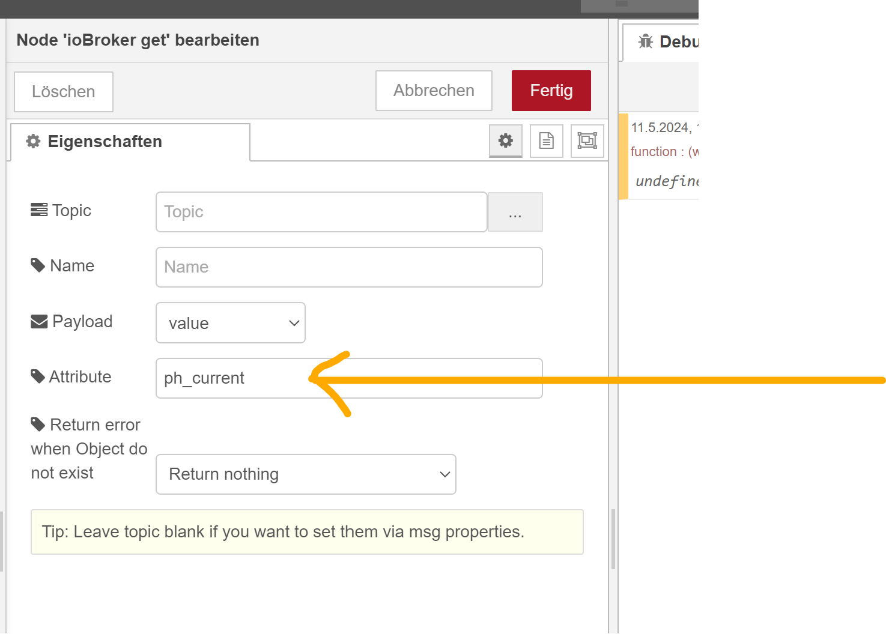Viewport: 886px width, 634px height.
Task: Click the Abbrechen button
Action: click(434, 91)
